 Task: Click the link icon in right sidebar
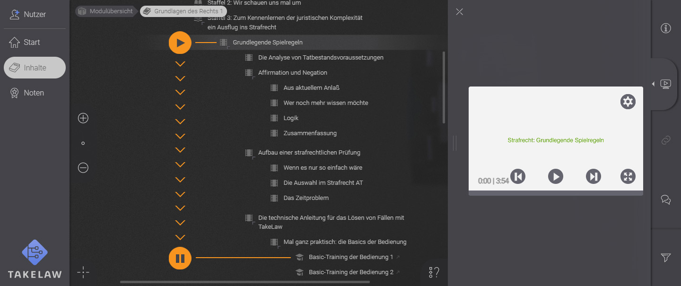665,140
